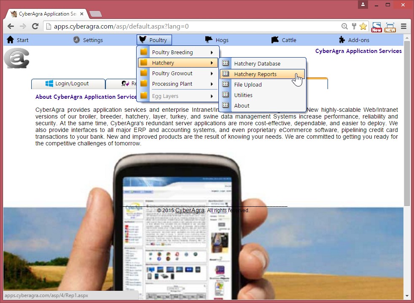Click the key password icon in address bar
414x303 pixels.
tap(354, 26)
